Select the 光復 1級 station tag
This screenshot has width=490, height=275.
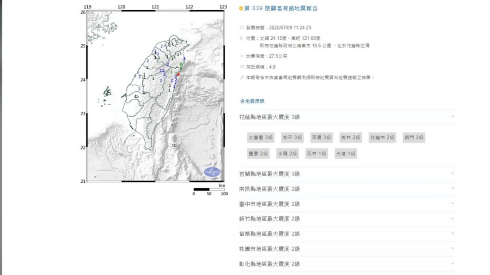point(346,153)
